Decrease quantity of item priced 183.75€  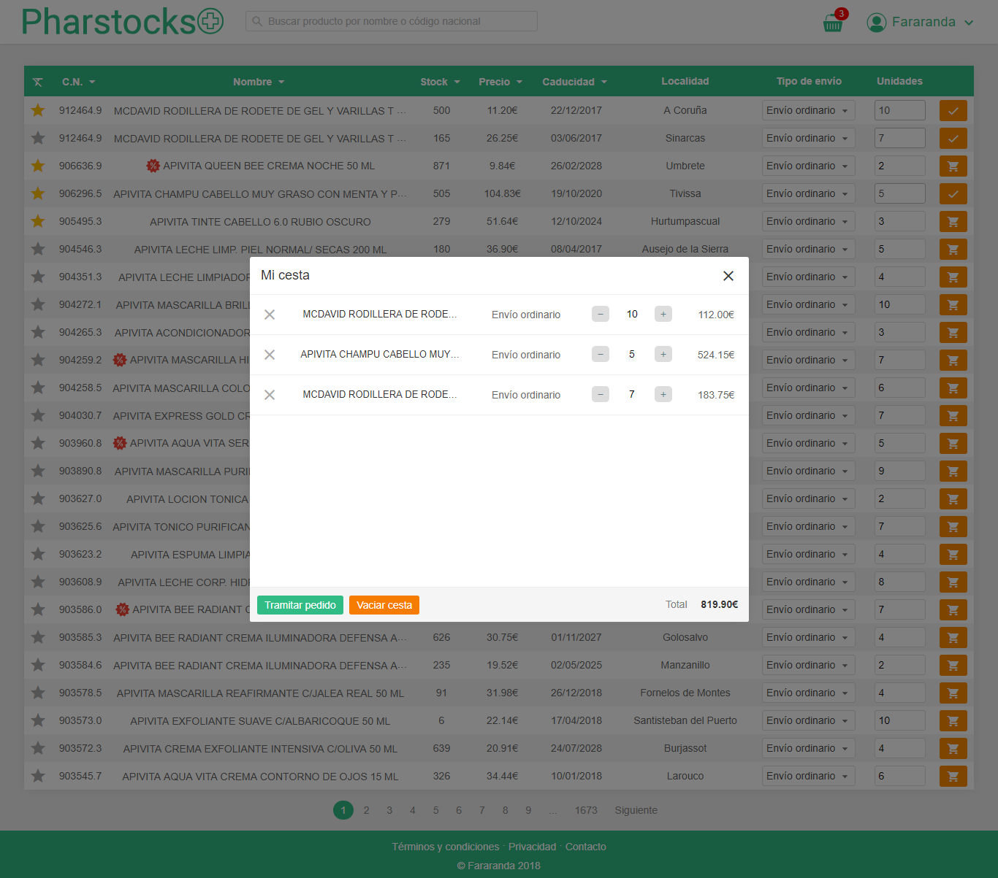[601, 395]
